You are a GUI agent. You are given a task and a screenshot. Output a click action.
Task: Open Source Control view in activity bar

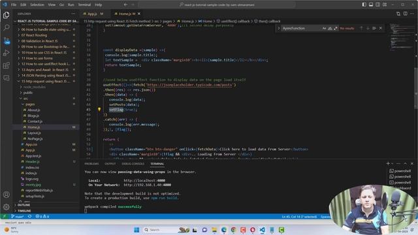[6, 40]
